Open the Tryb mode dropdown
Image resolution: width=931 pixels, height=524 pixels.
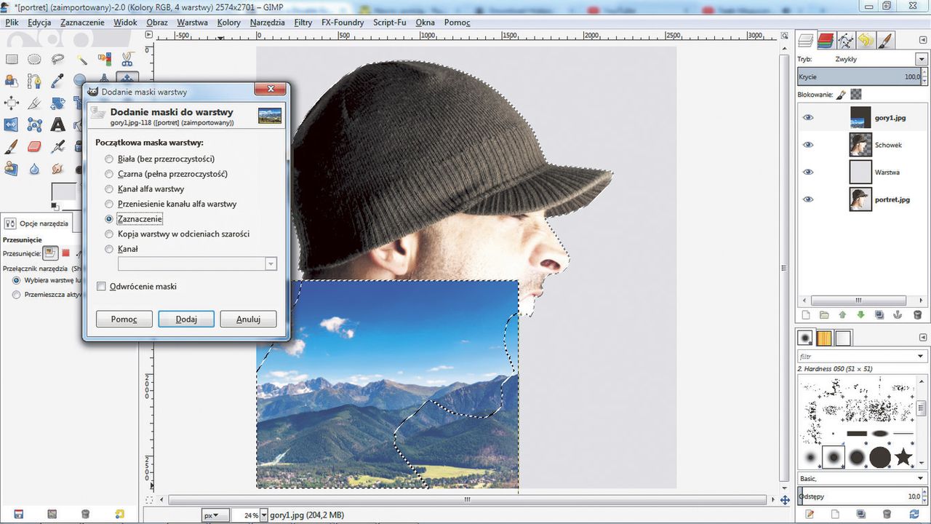[921, 59]
